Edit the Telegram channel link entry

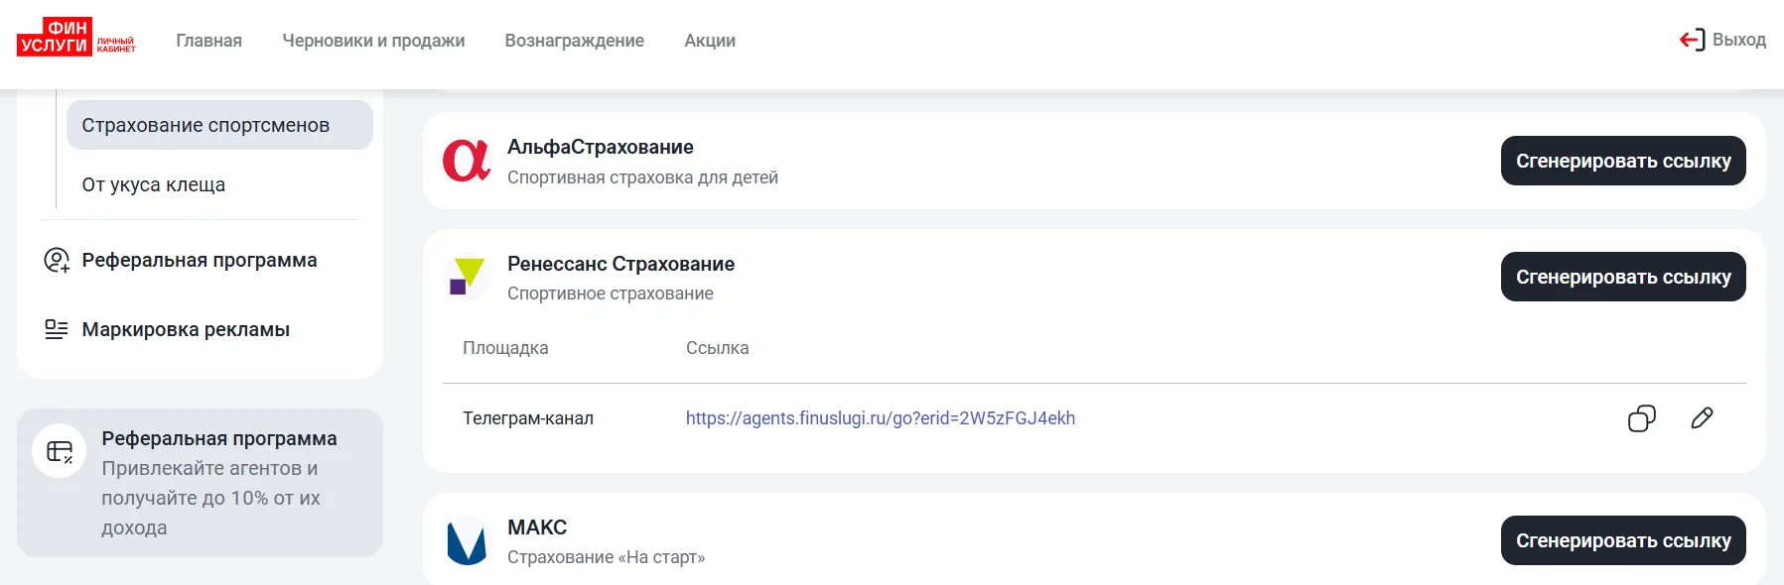pos(1702,418)
